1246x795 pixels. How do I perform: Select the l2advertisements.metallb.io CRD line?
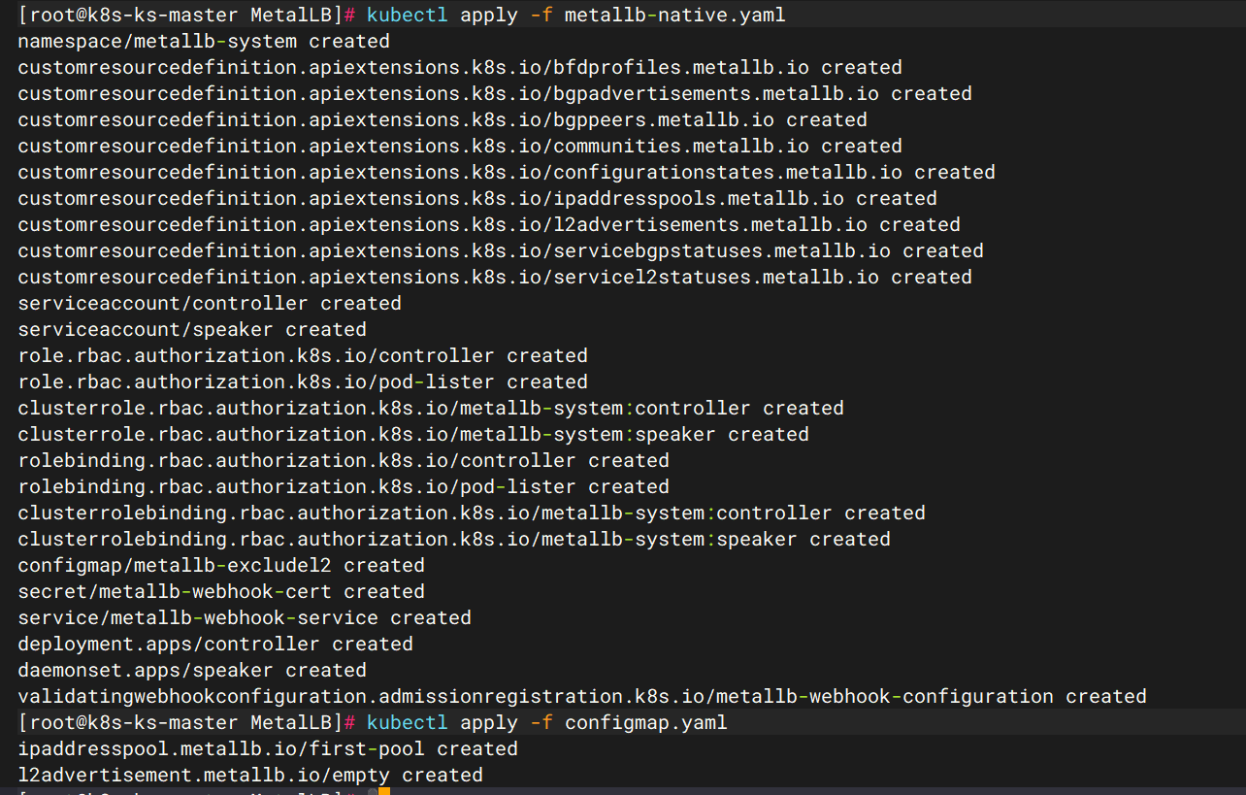pyautogui.click(x=489, y=224)
